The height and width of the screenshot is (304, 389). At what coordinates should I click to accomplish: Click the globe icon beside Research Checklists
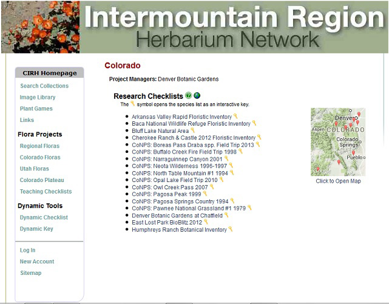pos(197,96)
